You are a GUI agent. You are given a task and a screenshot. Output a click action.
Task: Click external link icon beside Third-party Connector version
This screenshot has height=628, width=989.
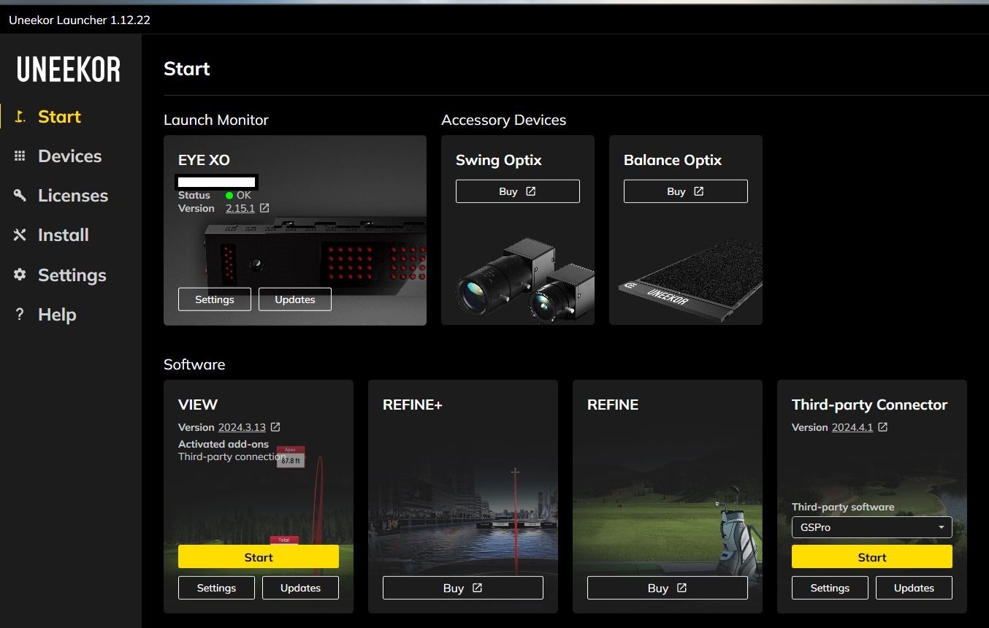[882, 427]
